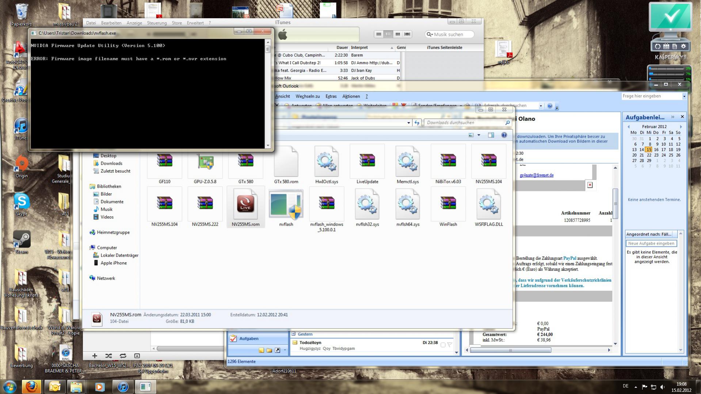Open the Explorer address bar history dropdown
Viewport: 701px width, 394px height.
(x=408, y=123)
